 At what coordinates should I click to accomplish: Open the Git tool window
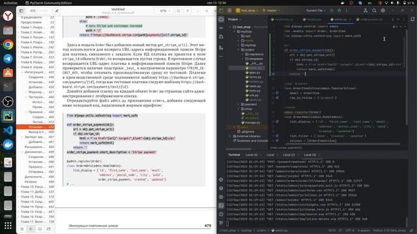pyautogui.click(x=222, y=222)
